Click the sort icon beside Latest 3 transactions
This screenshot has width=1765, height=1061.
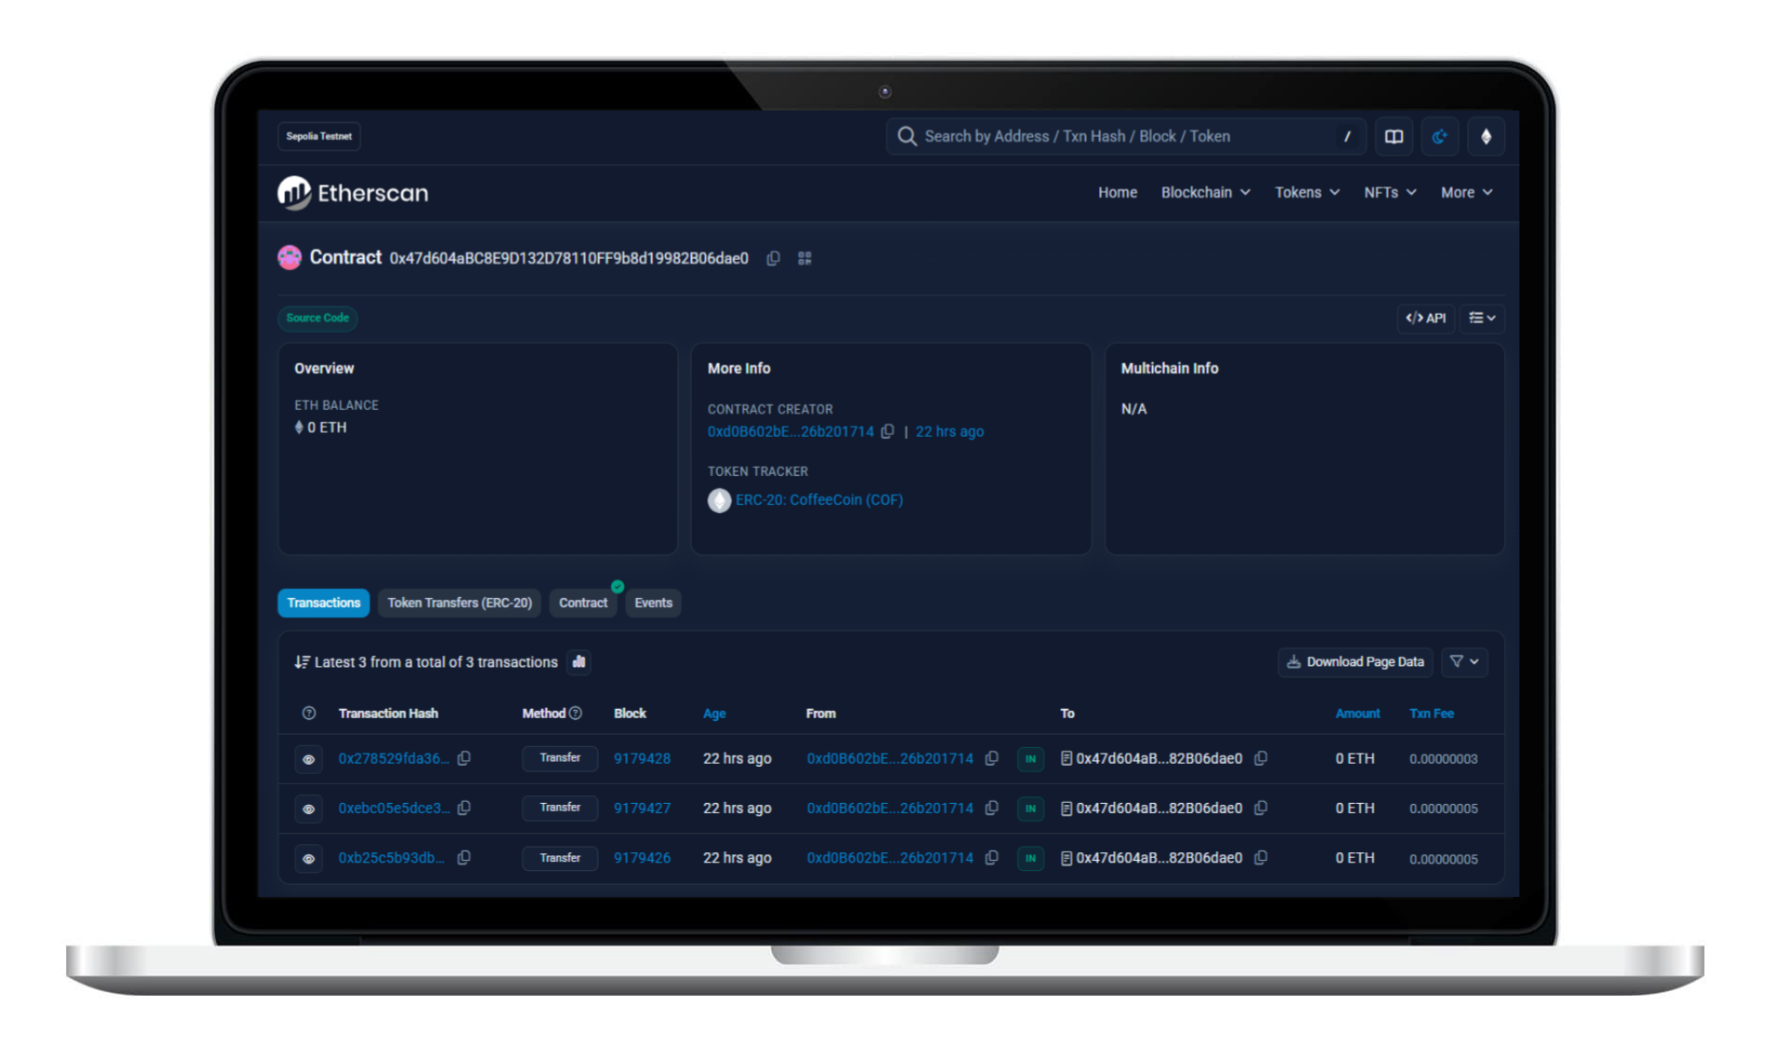[302, 662]
